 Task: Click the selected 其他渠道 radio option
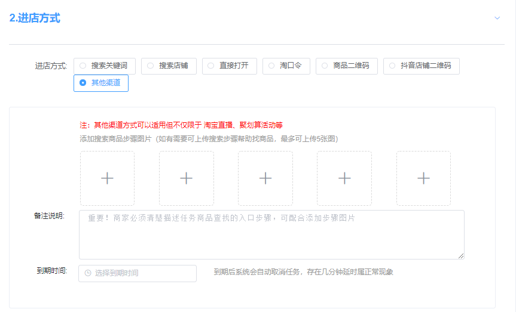(x=100, y=83)
